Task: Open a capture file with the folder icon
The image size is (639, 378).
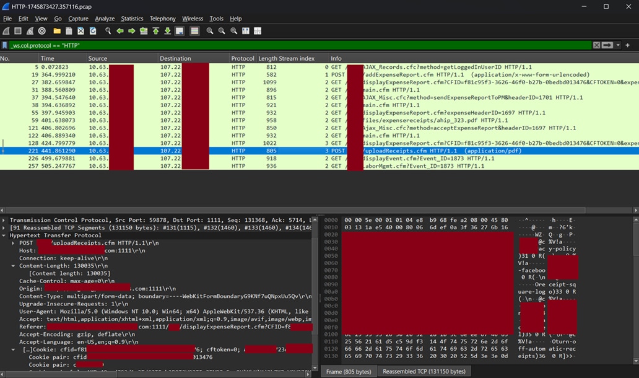Action: point(57,31)
